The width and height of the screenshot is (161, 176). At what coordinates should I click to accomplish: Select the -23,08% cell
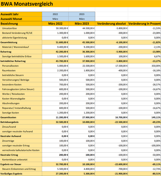tap(144, 33)
